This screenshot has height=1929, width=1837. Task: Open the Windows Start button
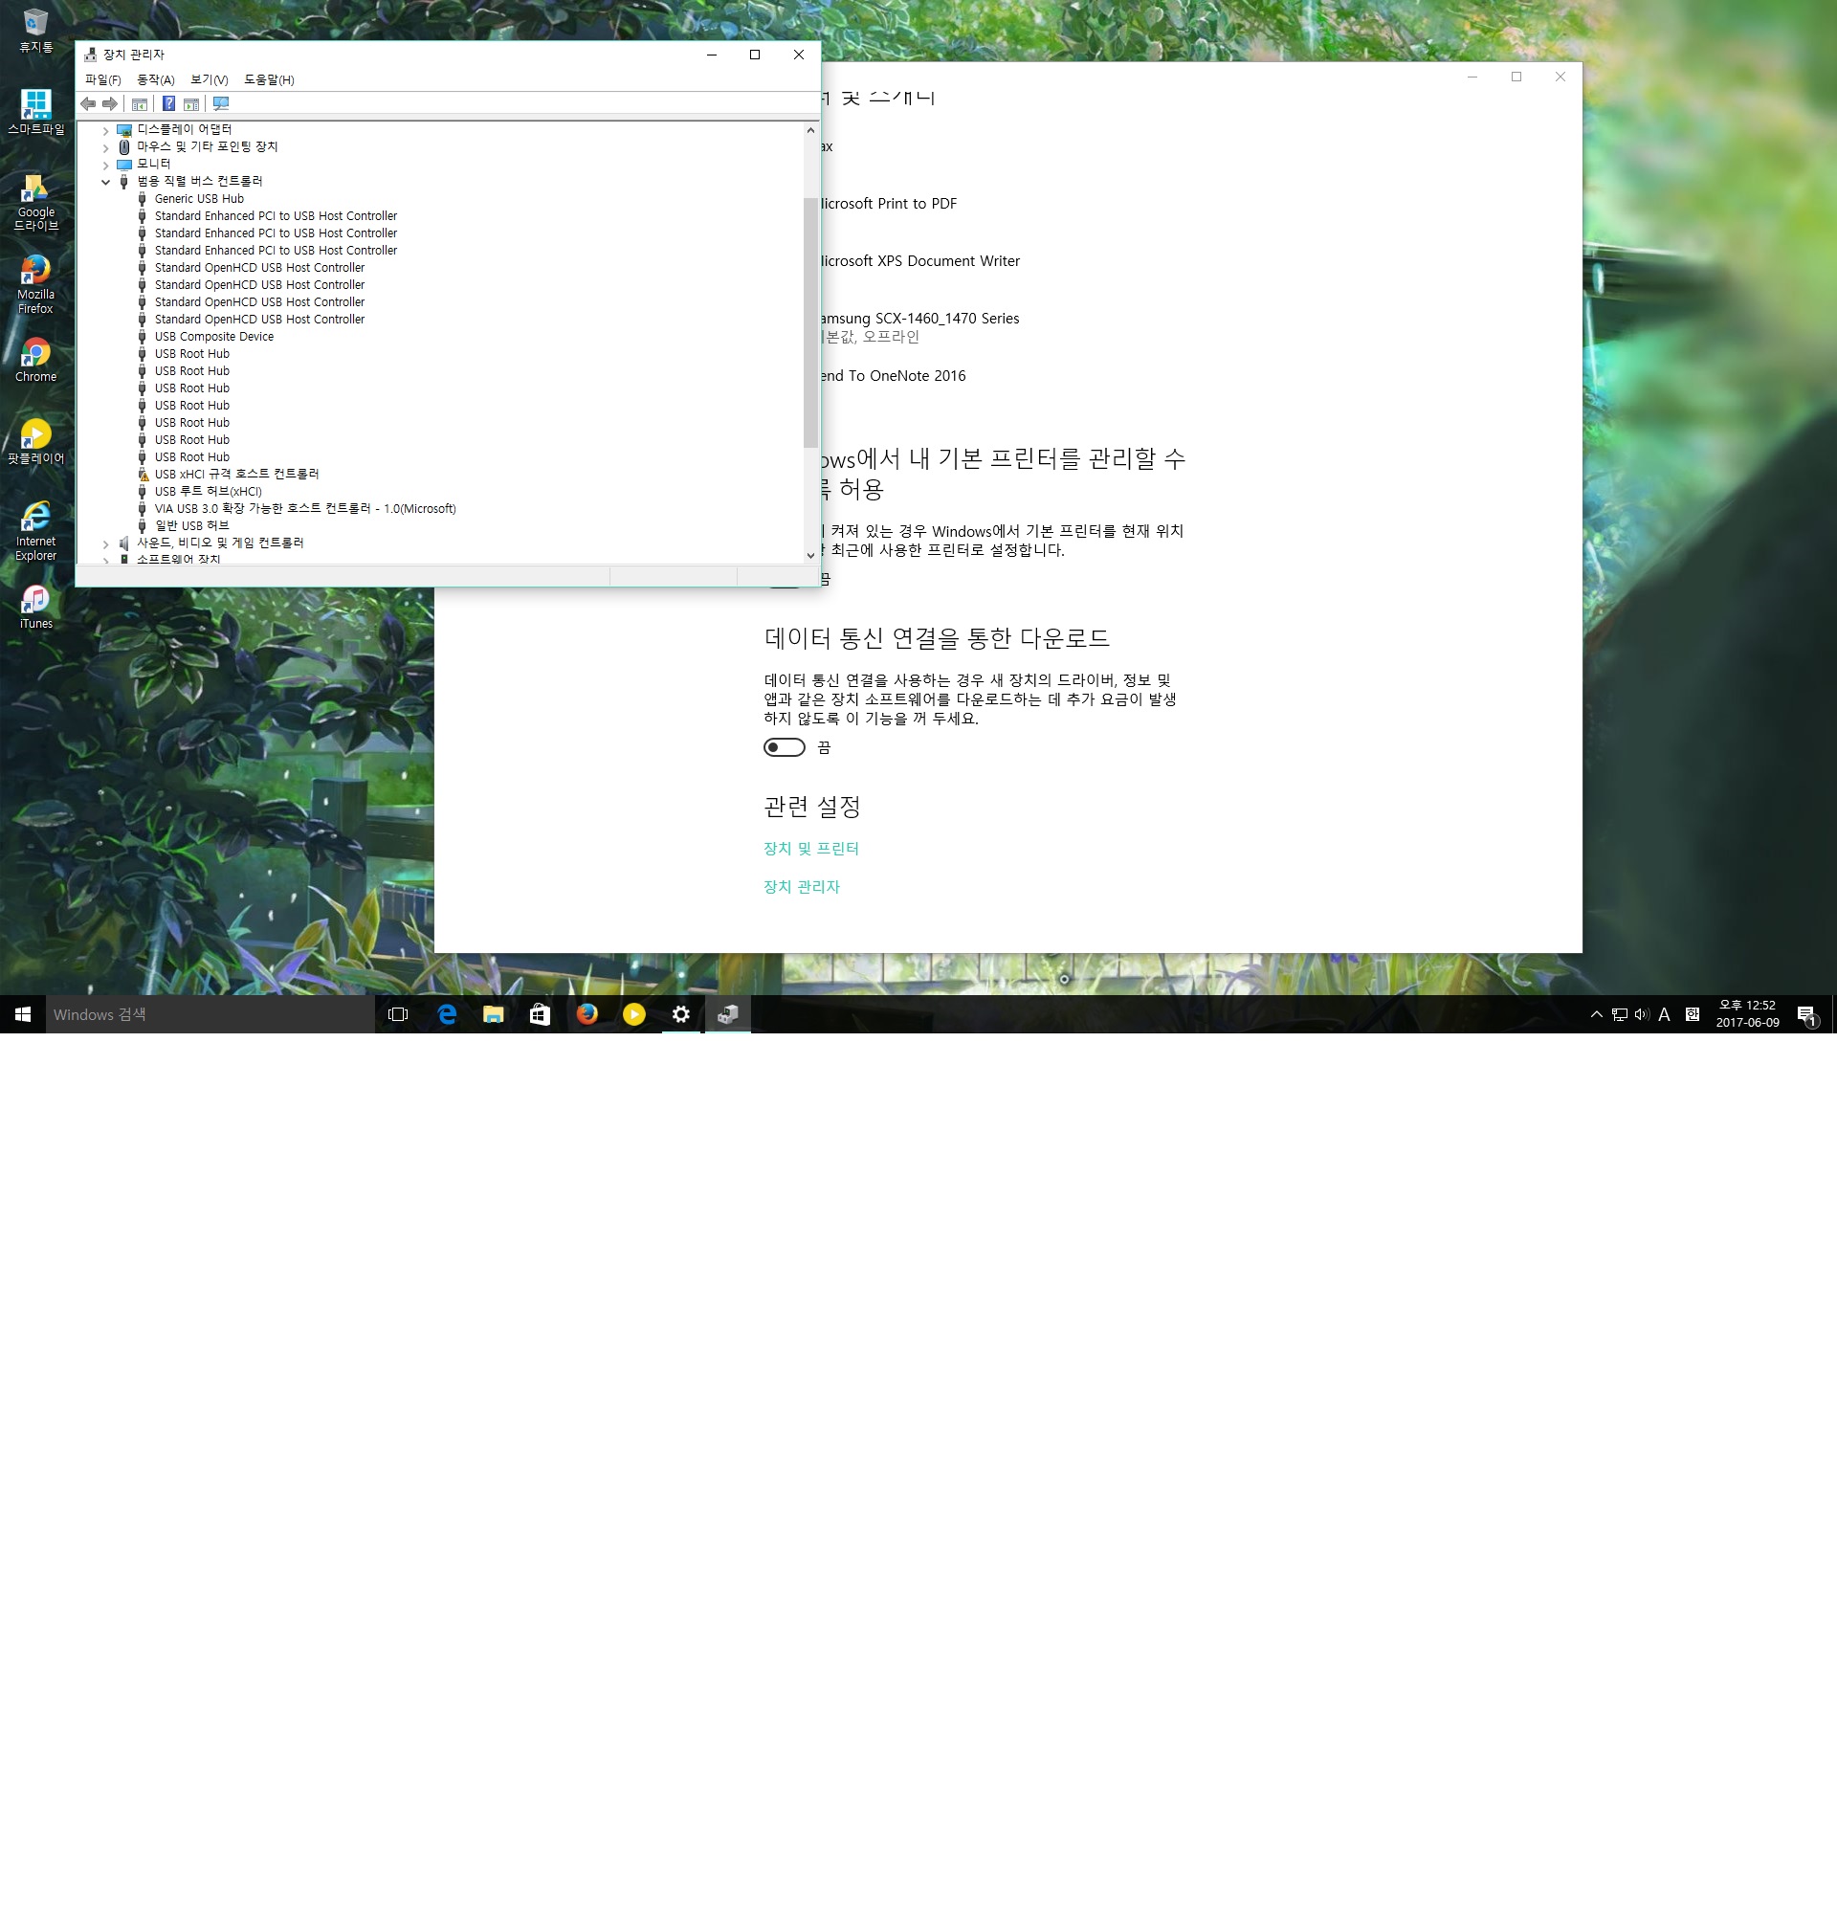point(23,1014)
